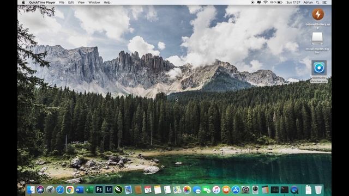Open the QuickTime Player application menu

42,2
